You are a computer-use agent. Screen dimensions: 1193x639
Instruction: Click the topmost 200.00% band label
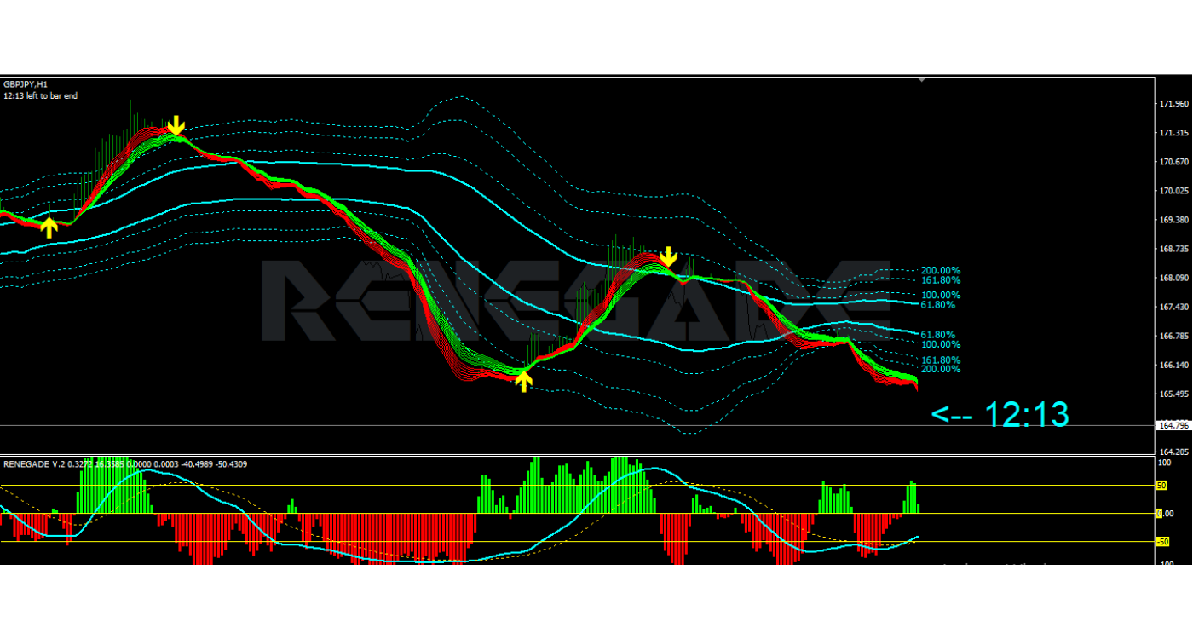click(x=940, y=270)
